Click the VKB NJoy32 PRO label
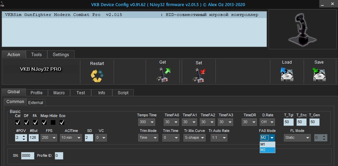Screen dimensions: 338x166 click(x=41, y=69)
